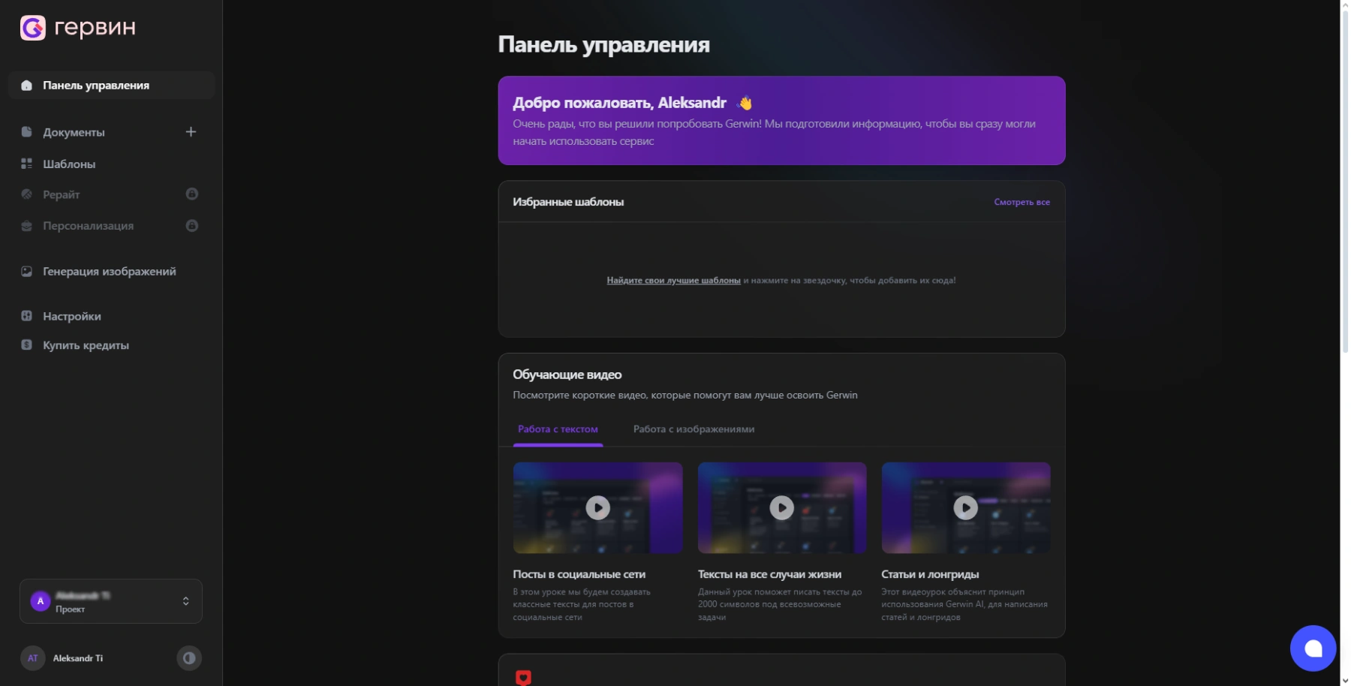The width and height of the screenshot is (1351, 686).
Task: Open the Templates grid icon
Action: coord(27,164)
